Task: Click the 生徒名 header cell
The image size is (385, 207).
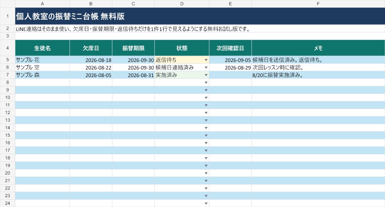Action: (42, 48)
